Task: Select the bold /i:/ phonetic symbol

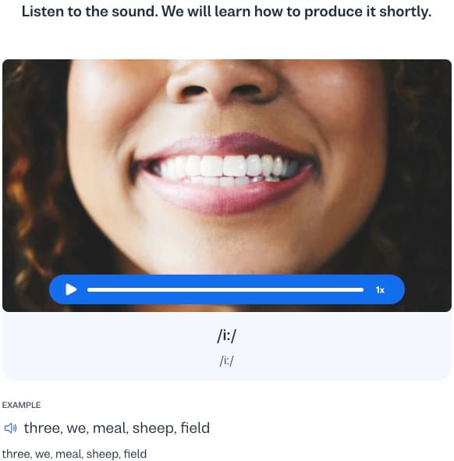Action: click(227, 335)
